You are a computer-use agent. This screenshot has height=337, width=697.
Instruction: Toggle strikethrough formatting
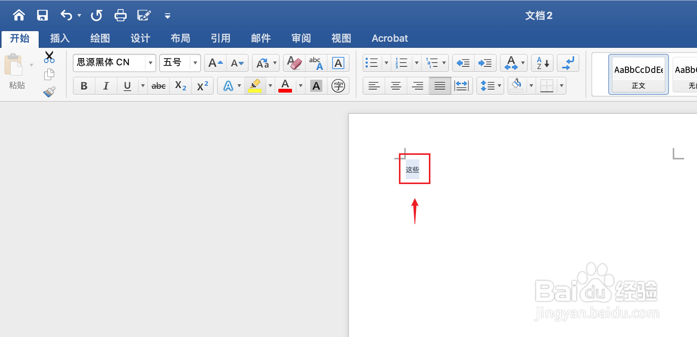(159, 86)
